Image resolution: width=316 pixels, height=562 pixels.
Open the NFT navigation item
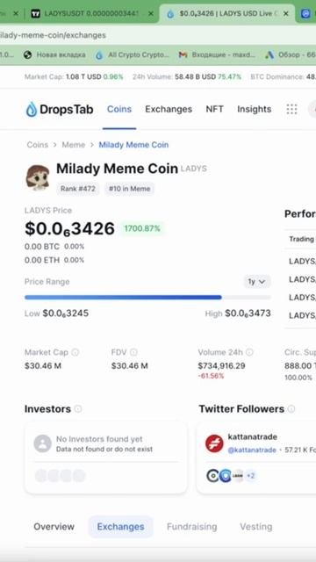coord(214,109)
